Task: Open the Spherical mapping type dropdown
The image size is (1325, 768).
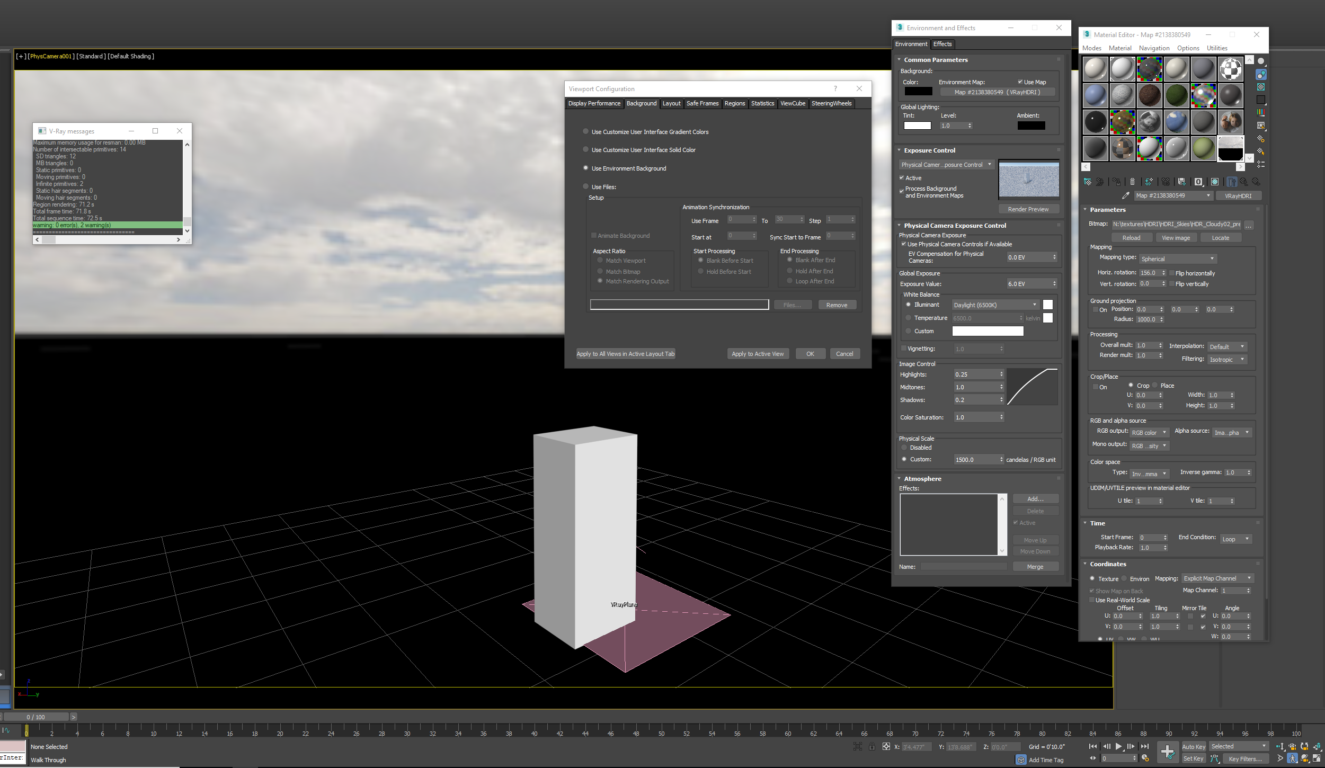Action: tap(1177, 258)
